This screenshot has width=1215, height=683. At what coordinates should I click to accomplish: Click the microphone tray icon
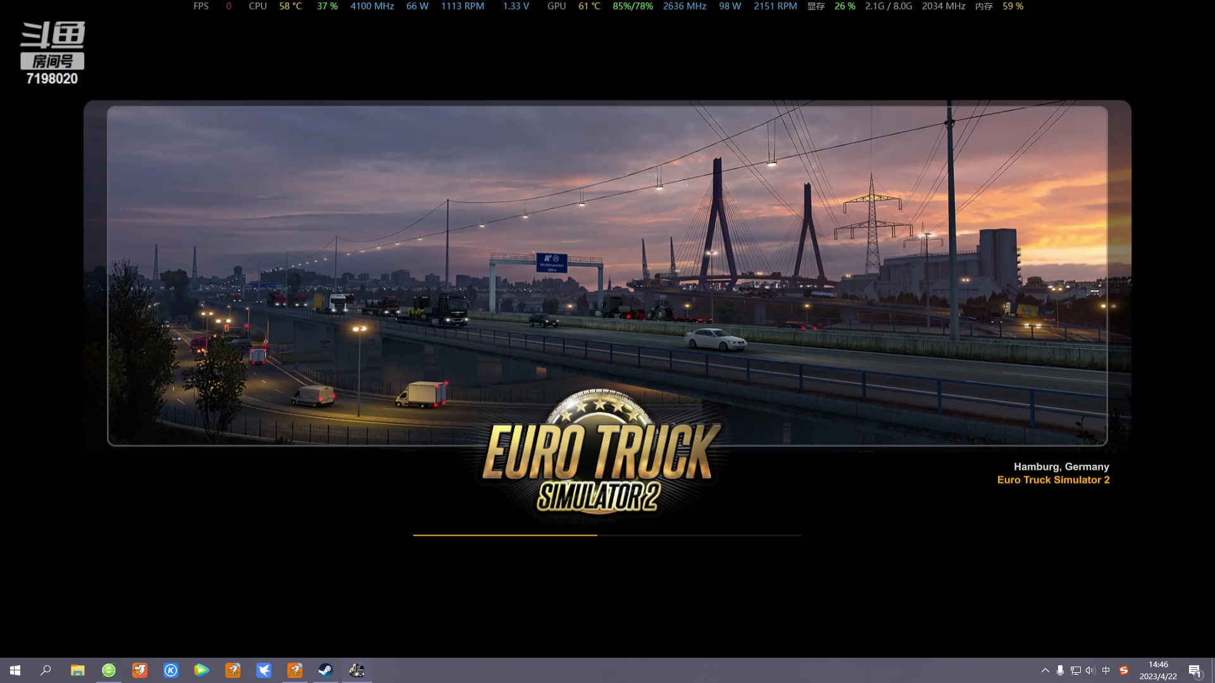1060,670
